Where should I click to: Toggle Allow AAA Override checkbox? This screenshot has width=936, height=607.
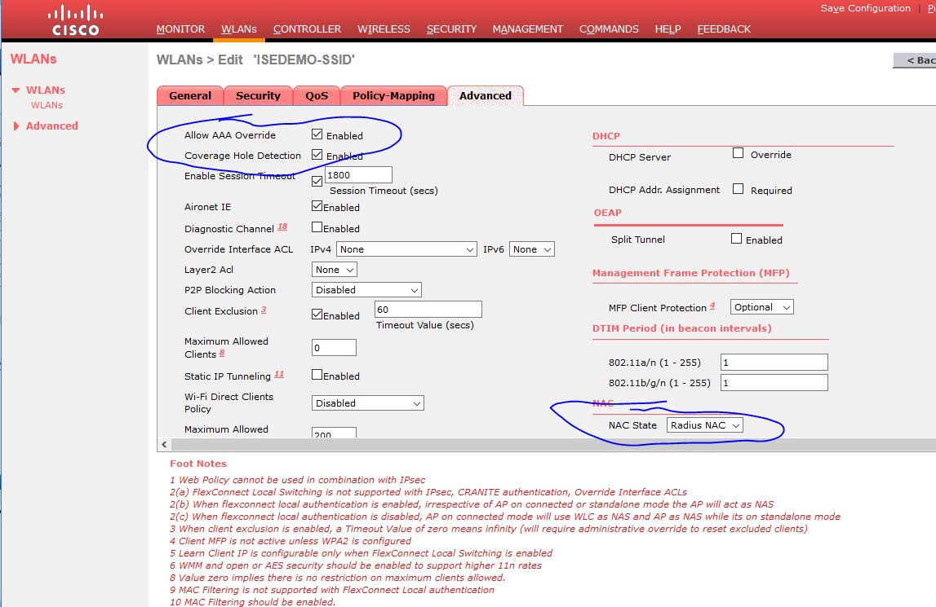tap(317, 134)
